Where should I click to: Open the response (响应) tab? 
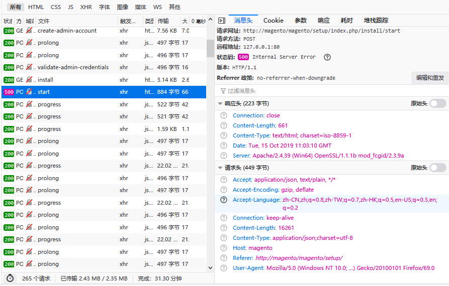324,21
